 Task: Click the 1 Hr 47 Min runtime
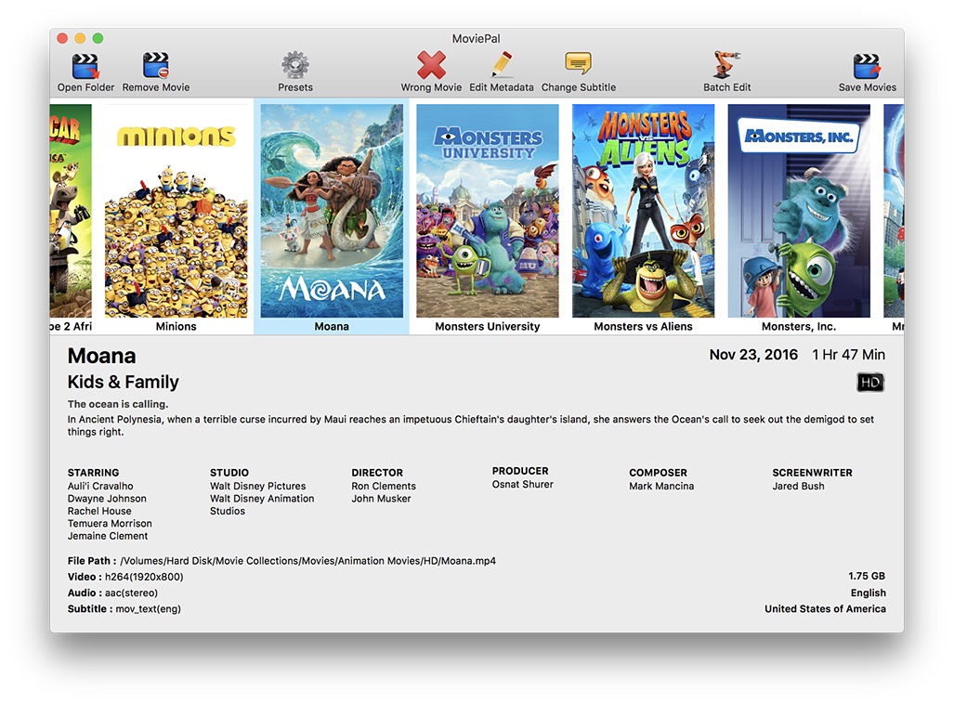[x=848, y=355]
